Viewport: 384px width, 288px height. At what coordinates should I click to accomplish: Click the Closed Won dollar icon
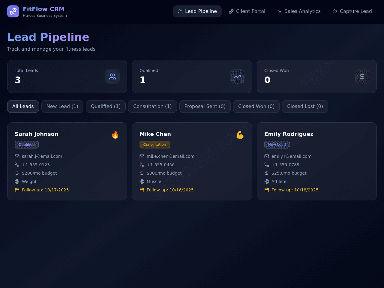[x=362, y=76]
